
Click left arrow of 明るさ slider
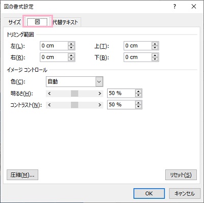pyautogui.click(x=49, y=94)
